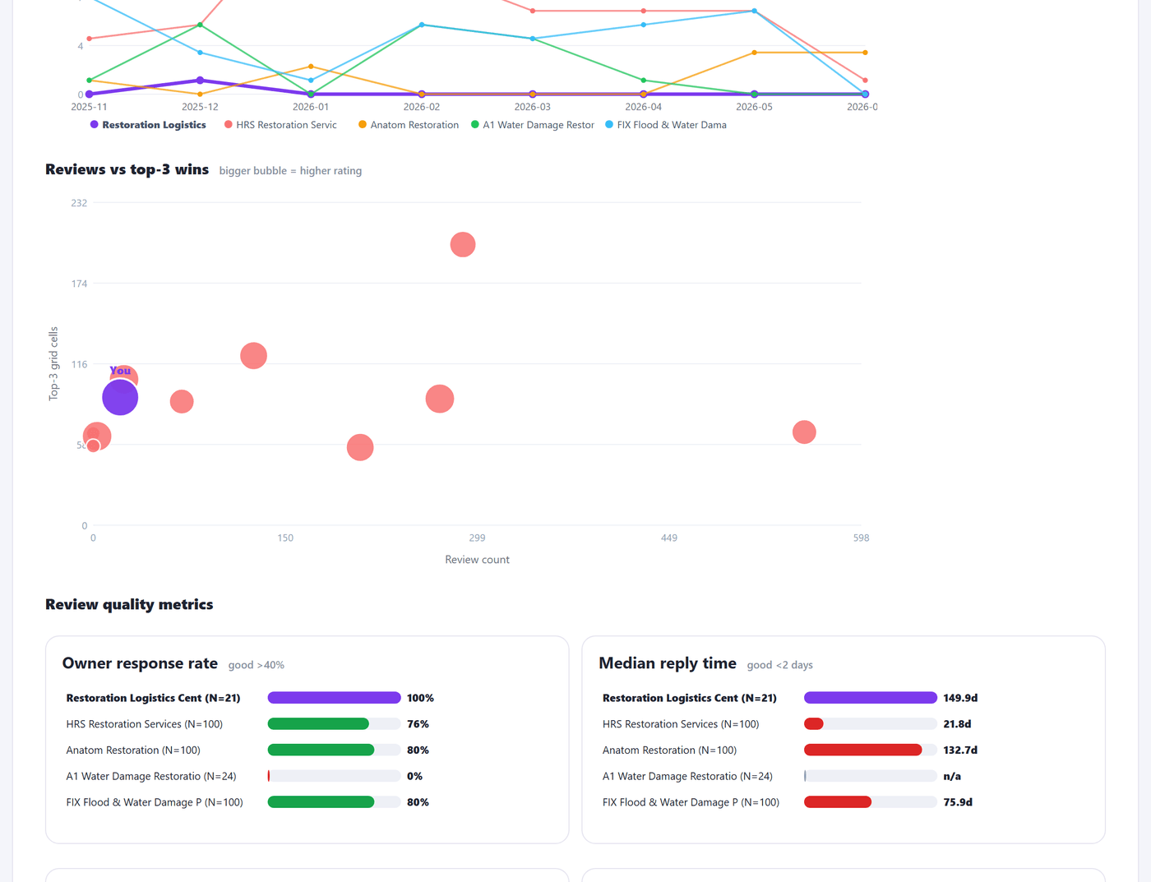This screenshot has width=1151, height=882.
Task: Click the Median reply time bar for Anatom Restoration
Action: pyautogui.click(x=871, y=750)
